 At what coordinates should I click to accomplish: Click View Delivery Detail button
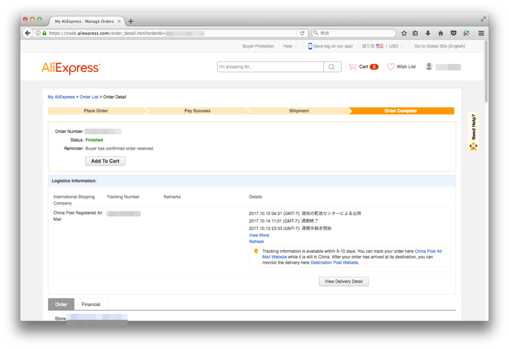click(343, 281)
